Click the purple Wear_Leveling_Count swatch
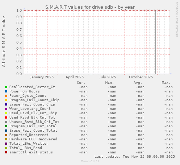This screenshot has width=180, height=165. (x=6, y=109)
